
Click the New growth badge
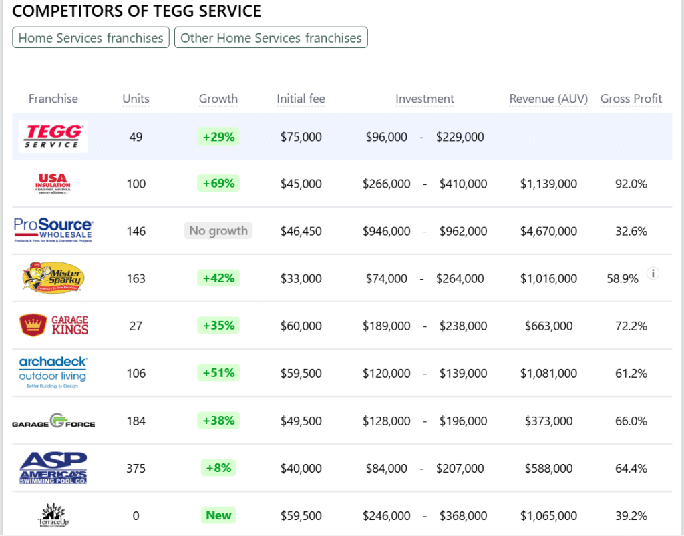point(218,515)
